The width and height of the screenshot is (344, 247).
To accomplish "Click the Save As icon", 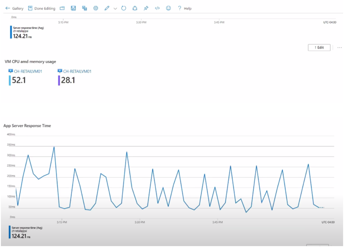I will 84,8.
